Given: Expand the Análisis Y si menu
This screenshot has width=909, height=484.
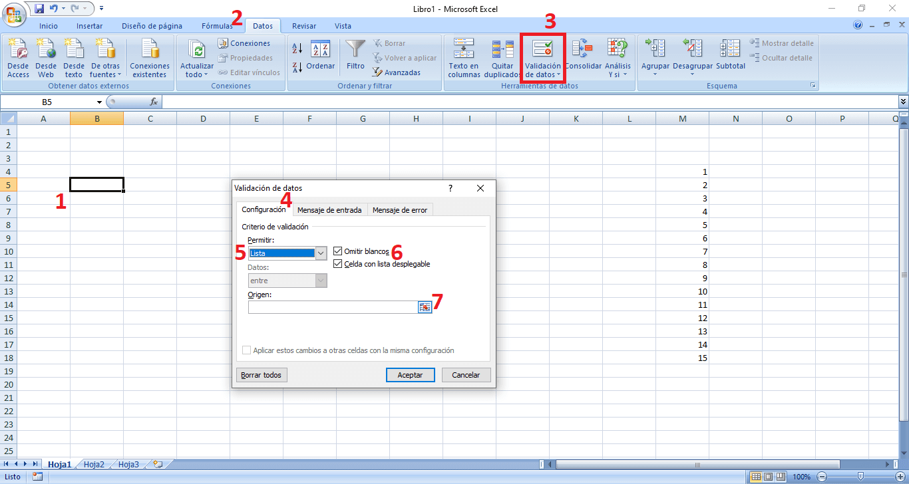Looking at the screenshot, I should [618, 70].
